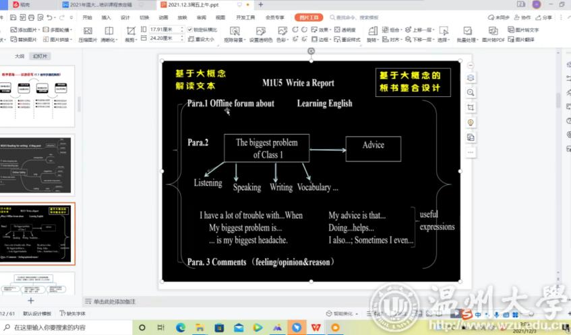Click the Print icon in quick access toolbar
The image size is (571, 335).
[x=31, y=18]
